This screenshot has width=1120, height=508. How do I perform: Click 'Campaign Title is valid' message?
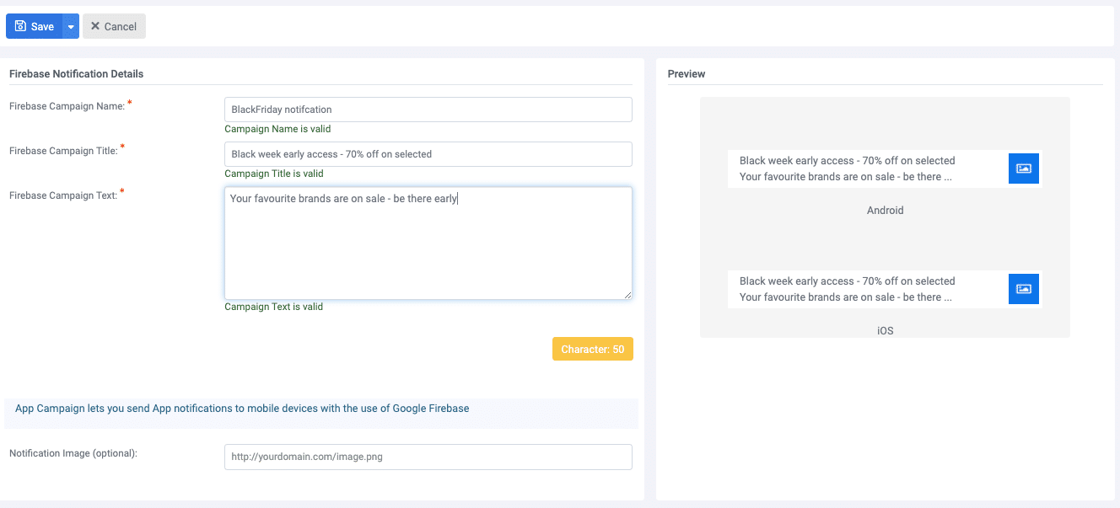274,174
